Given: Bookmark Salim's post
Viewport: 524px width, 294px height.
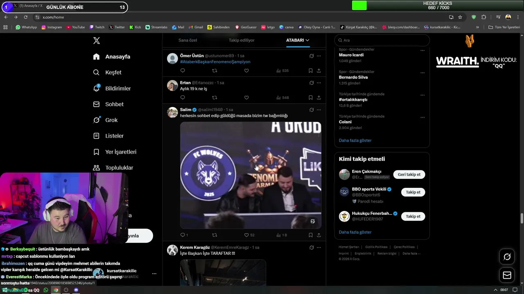Looking at the screenshot, I should tap(311, 235).
